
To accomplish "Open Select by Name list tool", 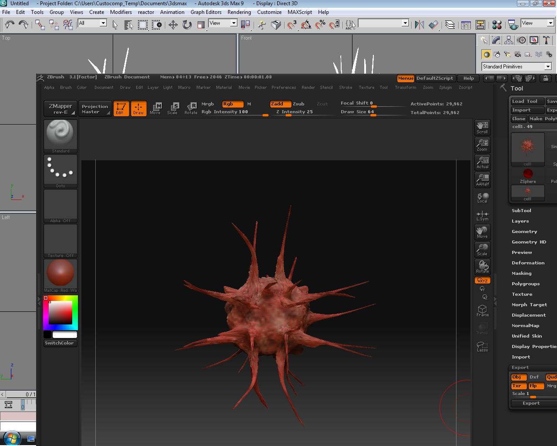I will click(x=128, y=24).
